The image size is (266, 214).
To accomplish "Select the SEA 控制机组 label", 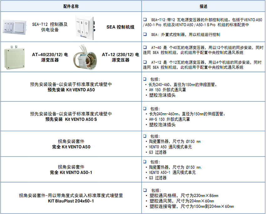I will (x=120, y=27).
